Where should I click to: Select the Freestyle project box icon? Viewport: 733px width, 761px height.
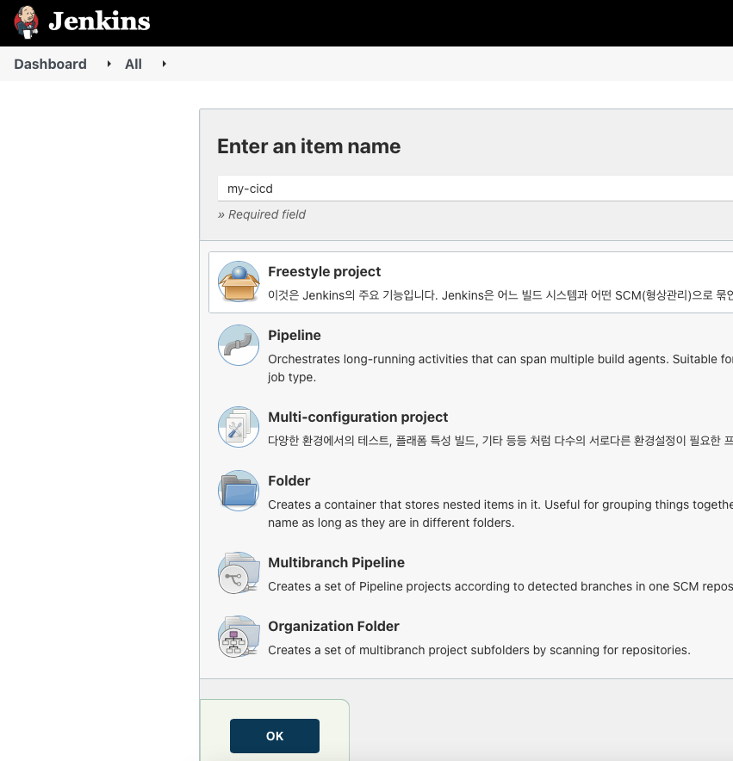(239, 282)
